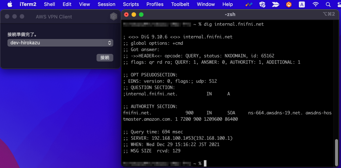Click 'global options: +cmd' line
Image resolution: width=341 pixels, height=168 pixels.
point(153,43)
